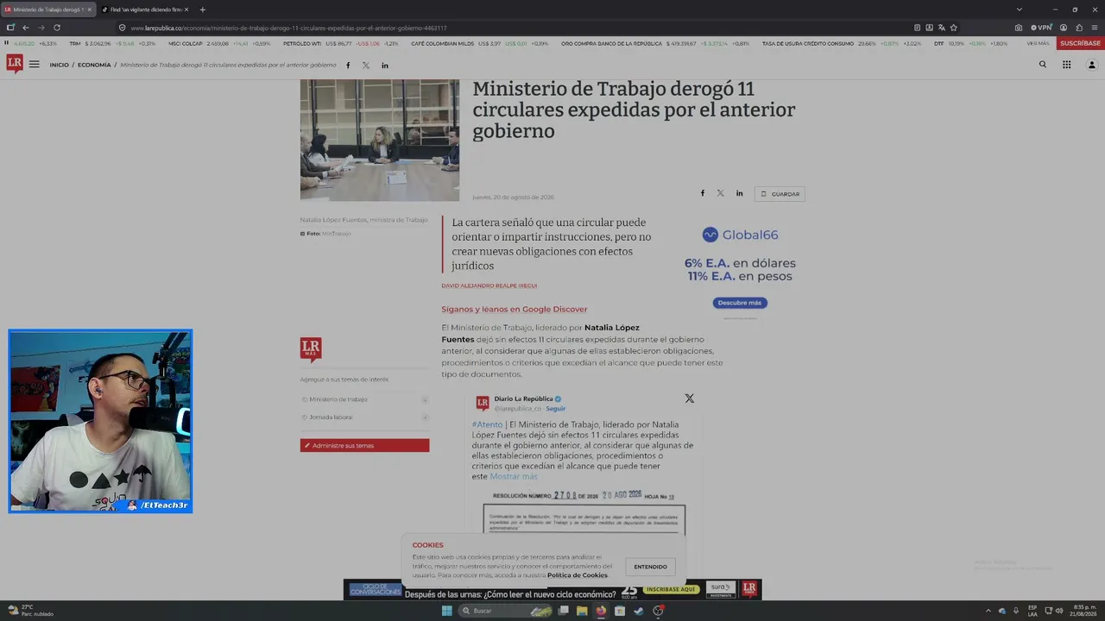The image size is (1105, 621).
Task: Open the browser VPN button
Action: 1041,28
